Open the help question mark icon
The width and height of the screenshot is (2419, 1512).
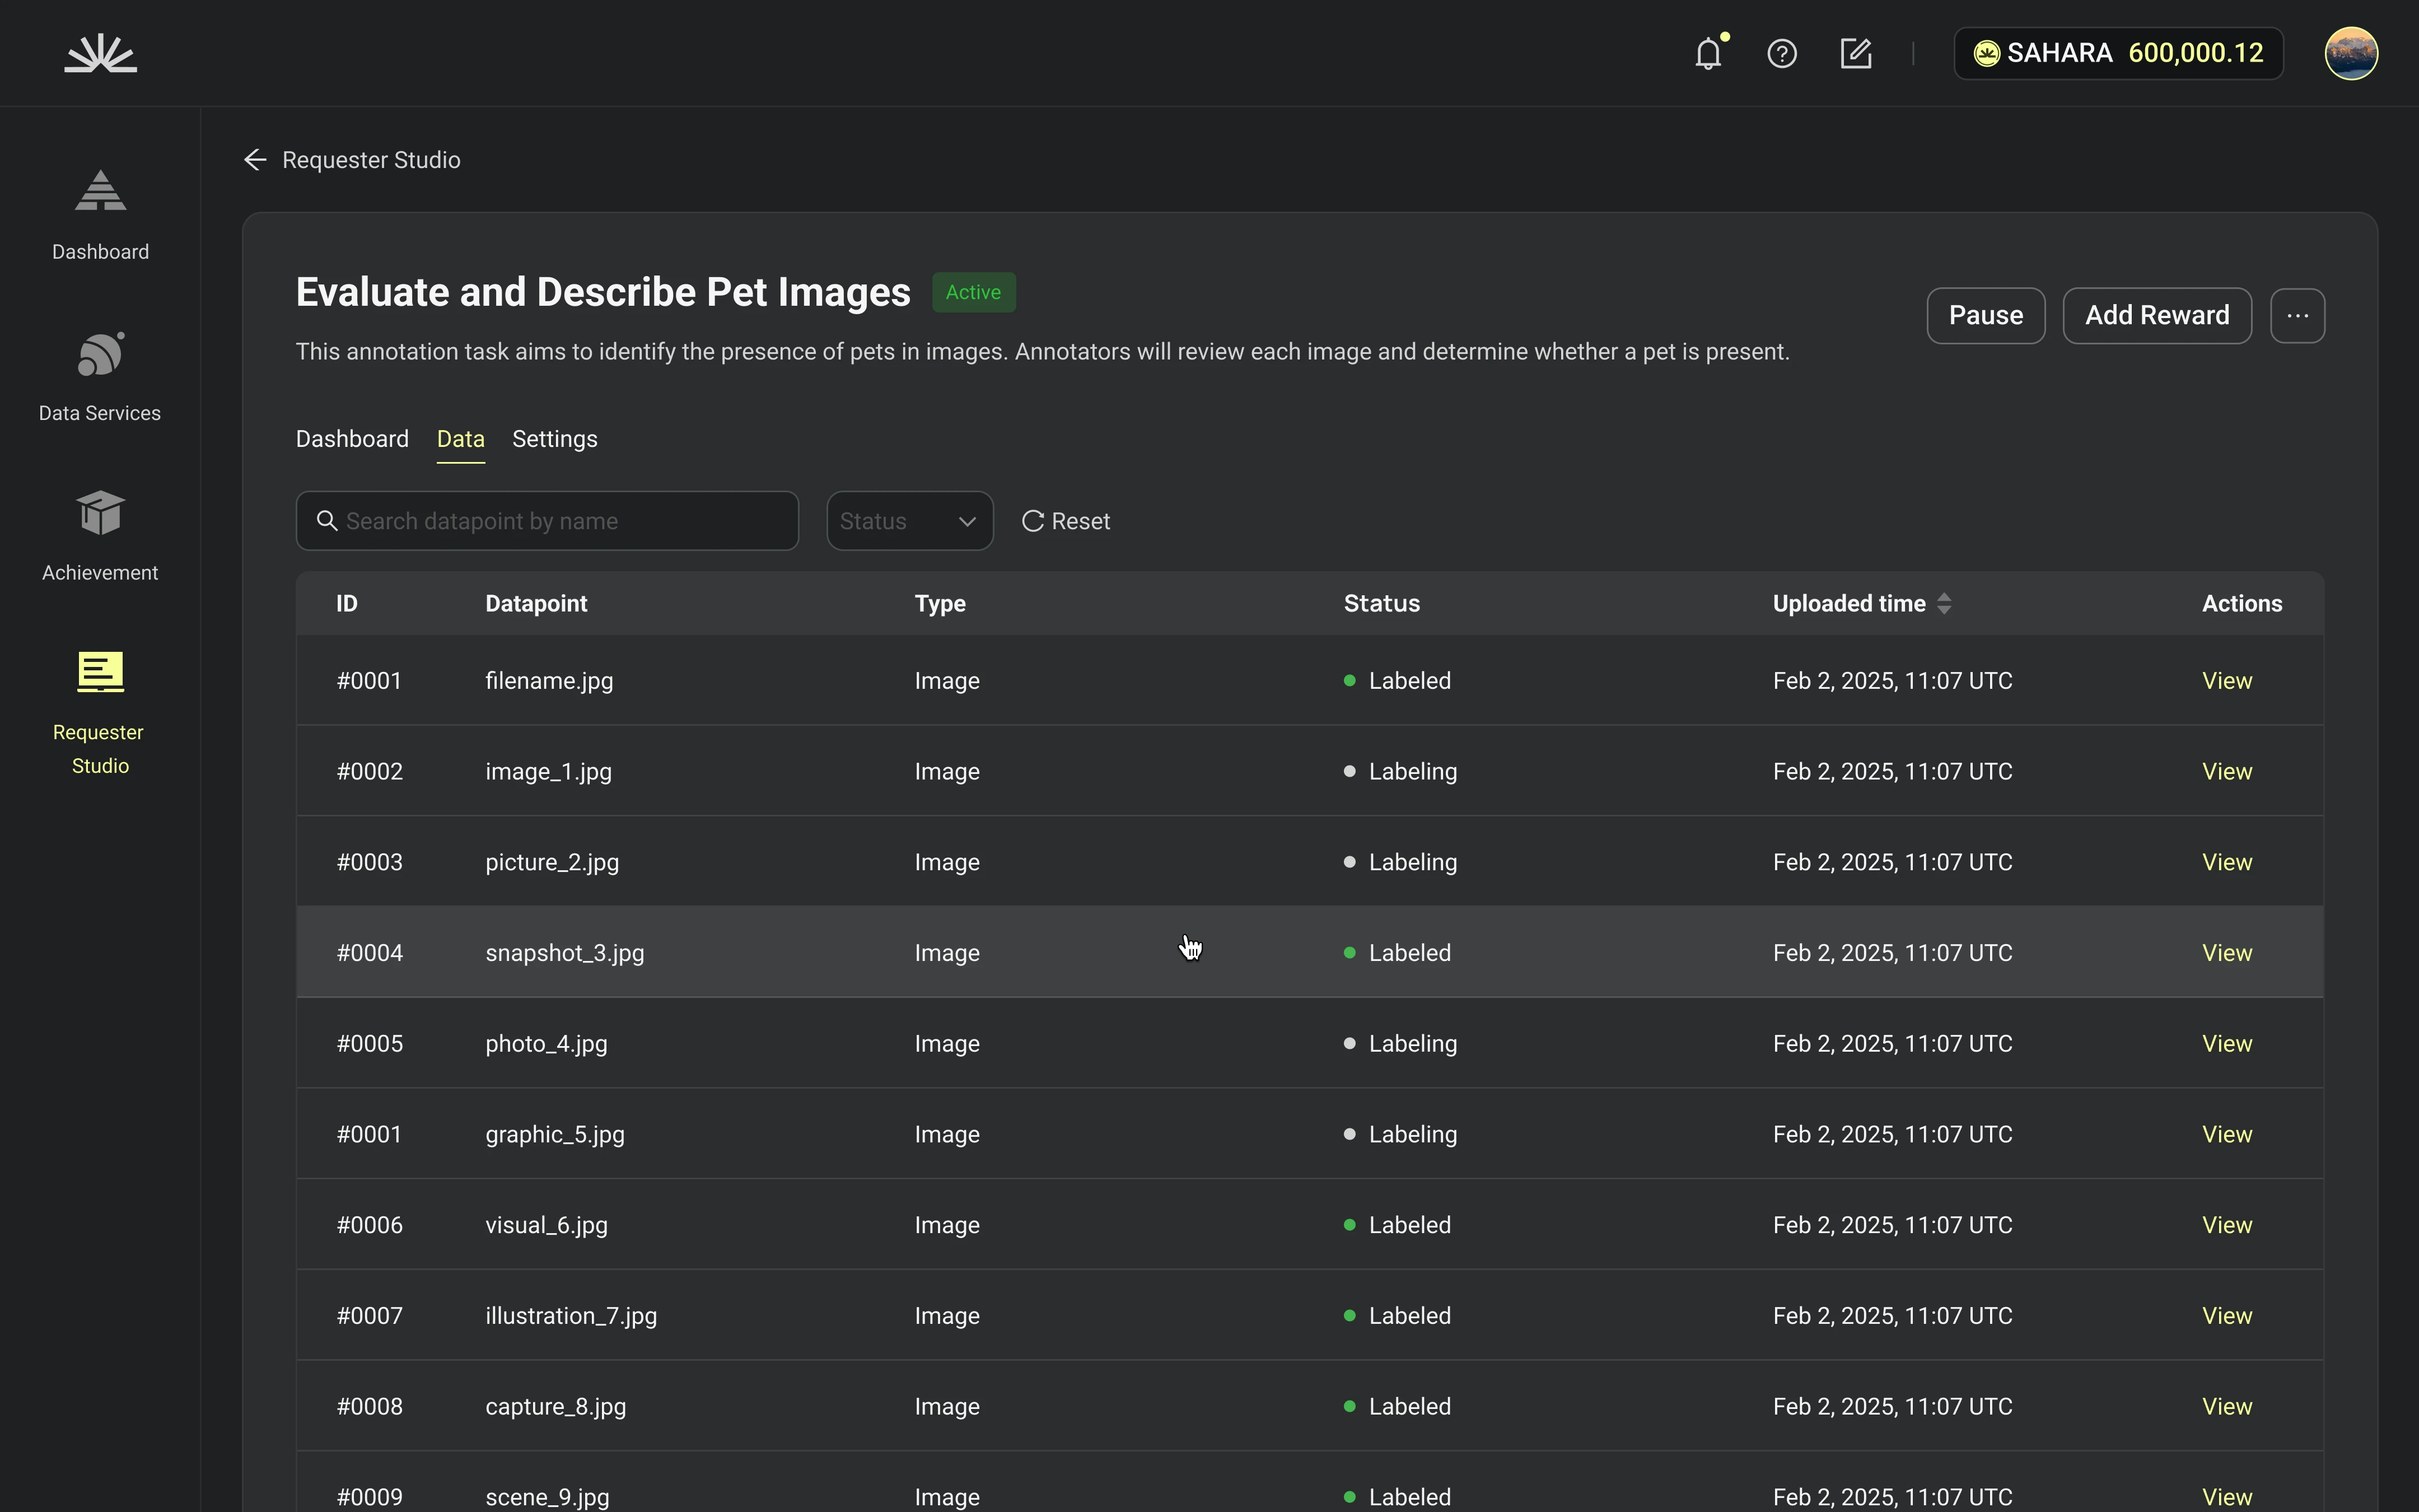tap(1781, 53)
